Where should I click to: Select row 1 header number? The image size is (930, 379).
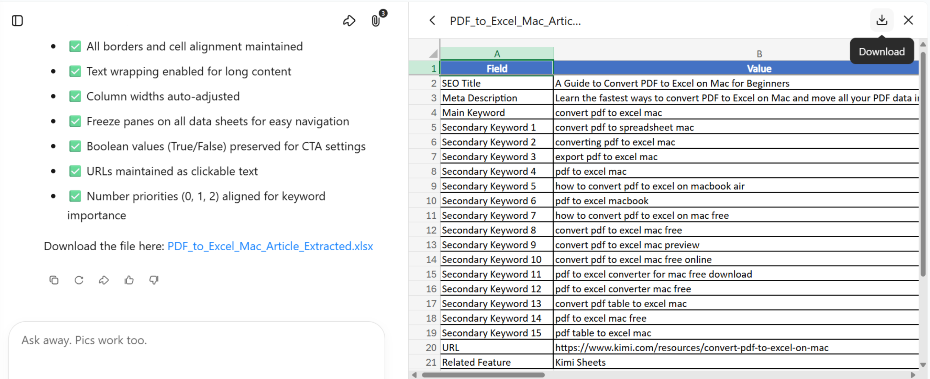tap(424, 69)
